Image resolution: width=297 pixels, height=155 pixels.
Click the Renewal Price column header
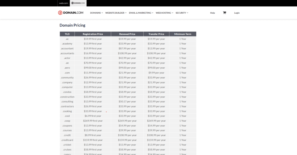click(127, 34)
